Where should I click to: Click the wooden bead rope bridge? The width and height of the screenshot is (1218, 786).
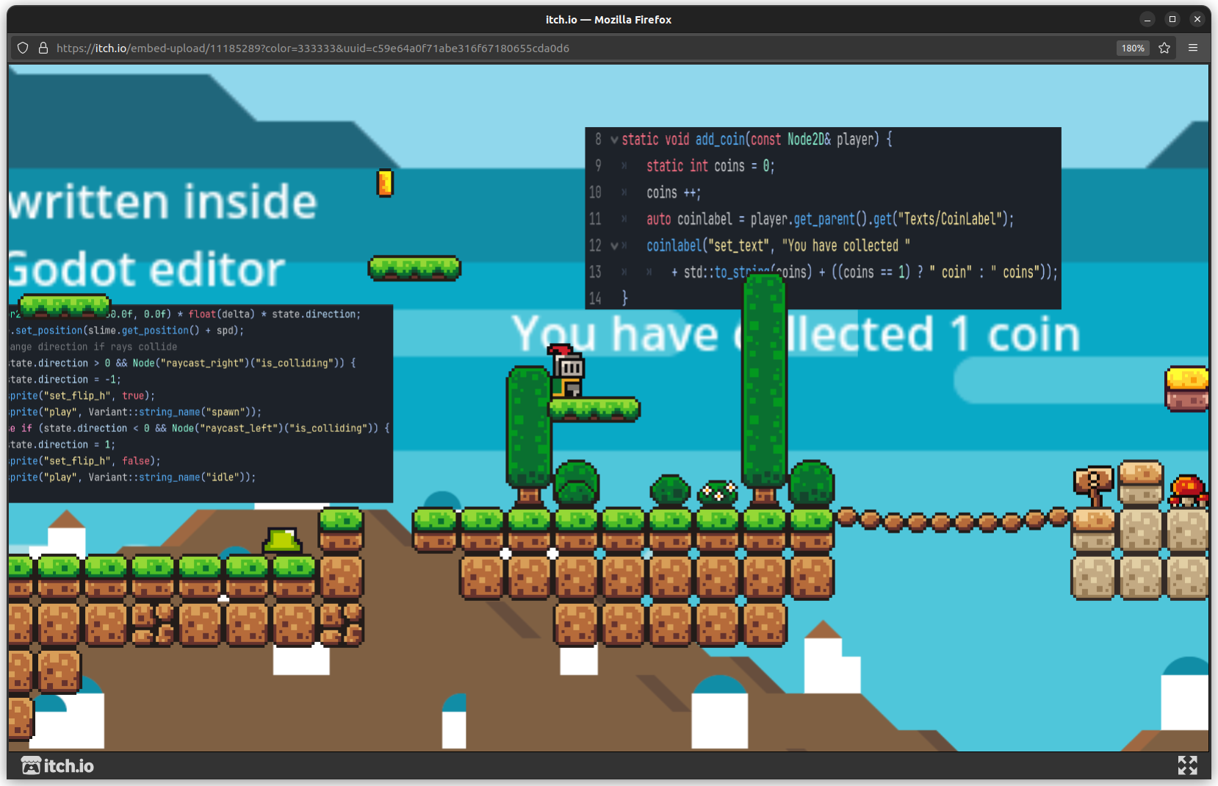953,519
